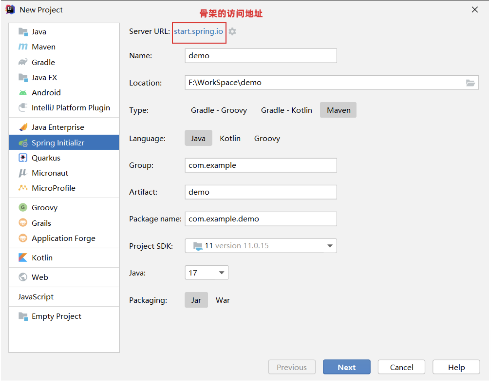The height and width of the screenshot is (381, 491).
Task: Choose the Kotlin logo icon entry
Action: [x=23, y=257]
